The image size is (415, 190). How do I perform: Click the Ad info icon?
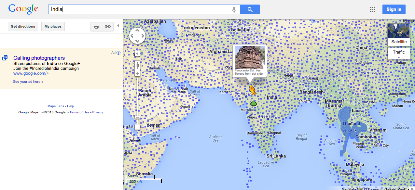pos(118,53)
